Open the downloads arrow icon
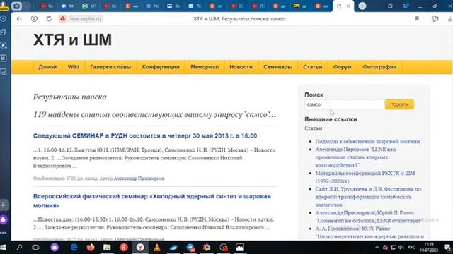Viewport: 453px width, 254px height. [x=450, y=19]
